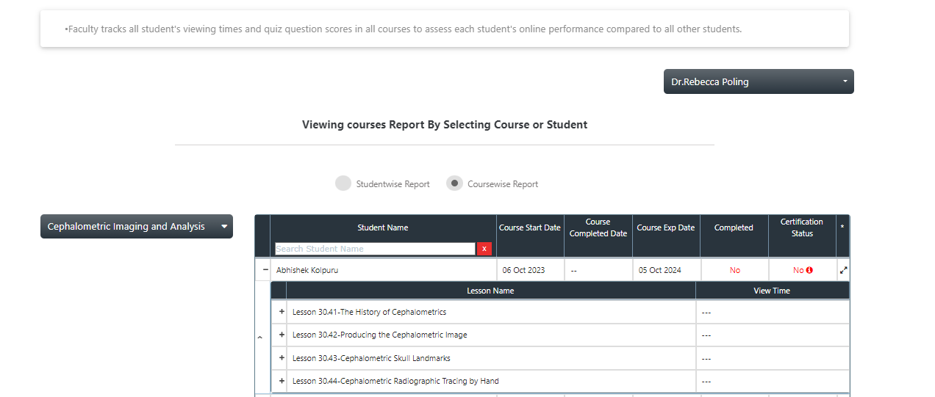935x397 pixels.
Task: Select the Coursewise Report radio option
Action: click(455, 183)
